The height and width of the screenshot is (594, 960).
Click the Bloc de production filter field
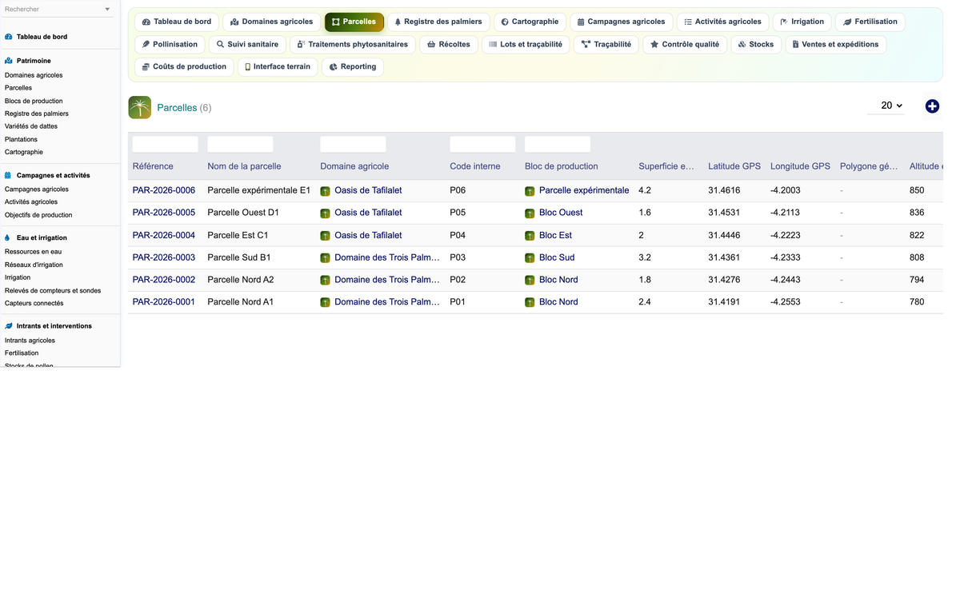pyautogui.click(x=558, y=144)
